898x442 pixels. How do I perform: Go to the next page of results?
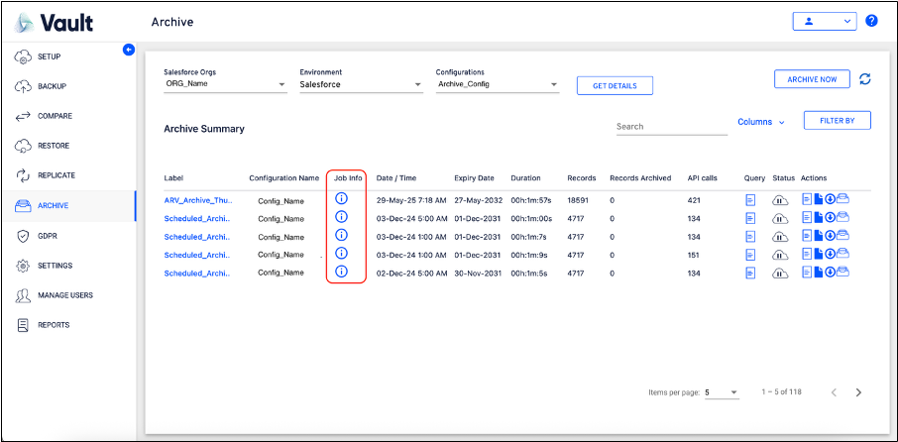(858, 392)
